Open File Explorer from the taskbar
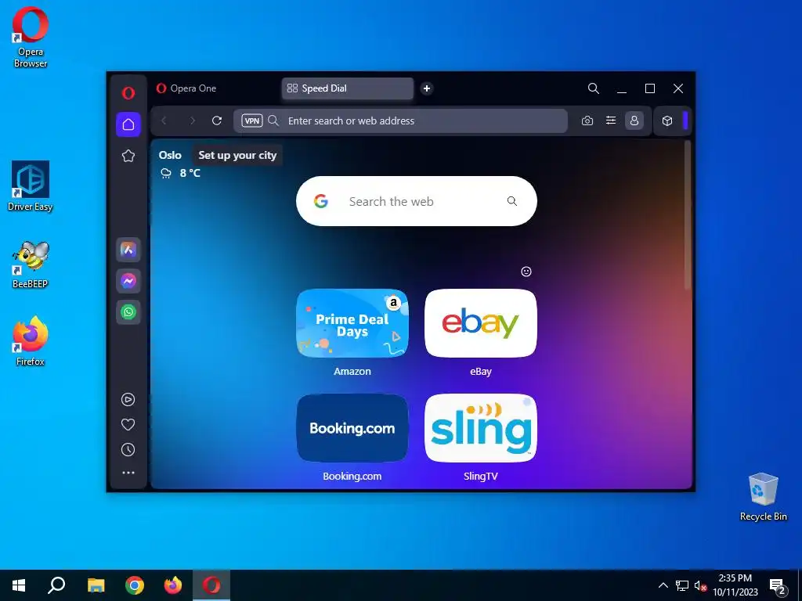Image resolution: width=802 pixels, height=601 pixels. pos(96,585)
